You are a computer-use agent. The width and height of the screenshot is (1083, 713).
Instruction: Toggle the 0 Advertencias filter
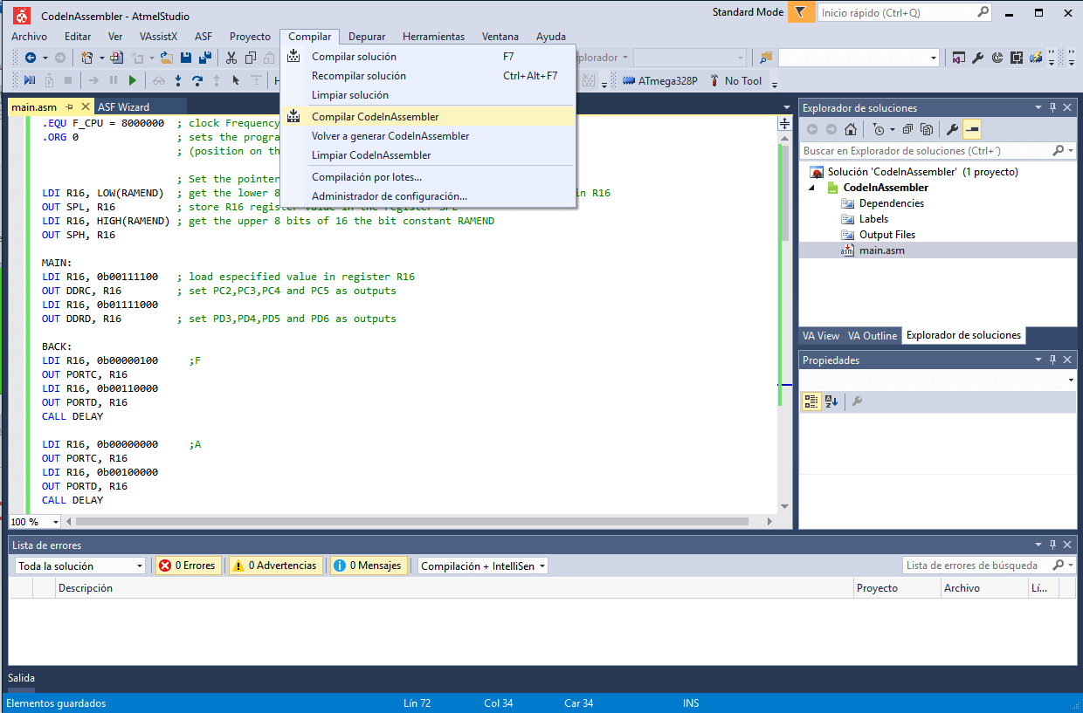point(275,566)
